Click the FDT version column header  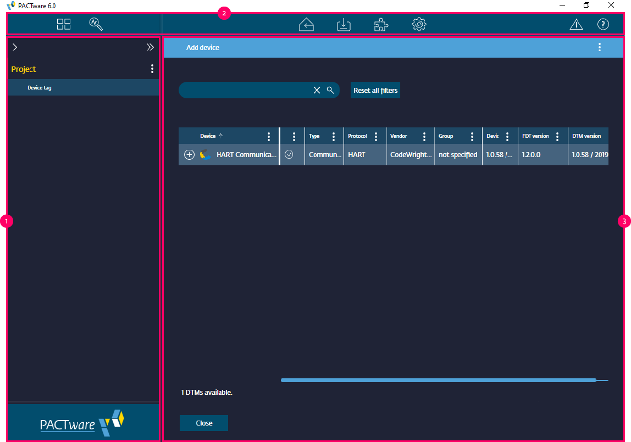pos(535,136)
